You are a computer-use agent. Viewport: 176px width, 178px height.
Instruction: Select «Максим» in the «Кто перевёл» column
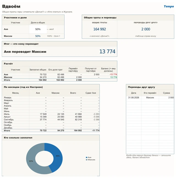(x=150, y=98)
